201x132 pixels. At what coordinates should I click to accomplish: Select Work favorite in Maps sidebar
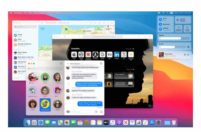[25, 40]
